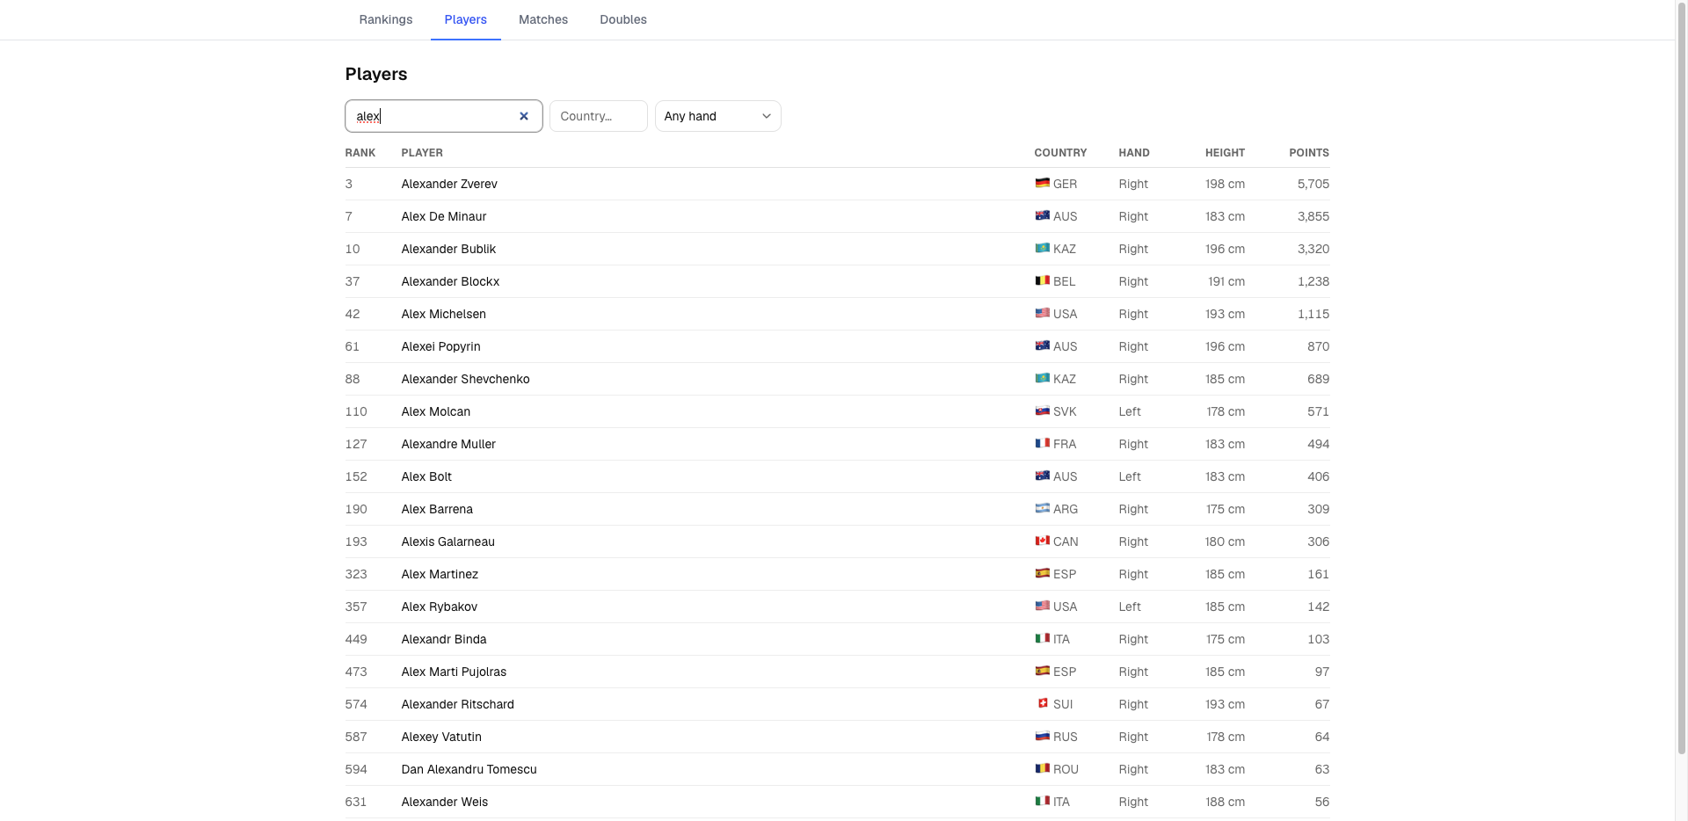The image size is (1688, 821).
Task: Switch to the Rankings tab
Action: tap(385, 19)
